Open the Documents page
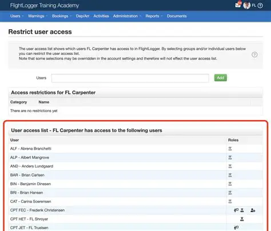Viewport: 271px width, 231px height. click(x=177, y=16)
